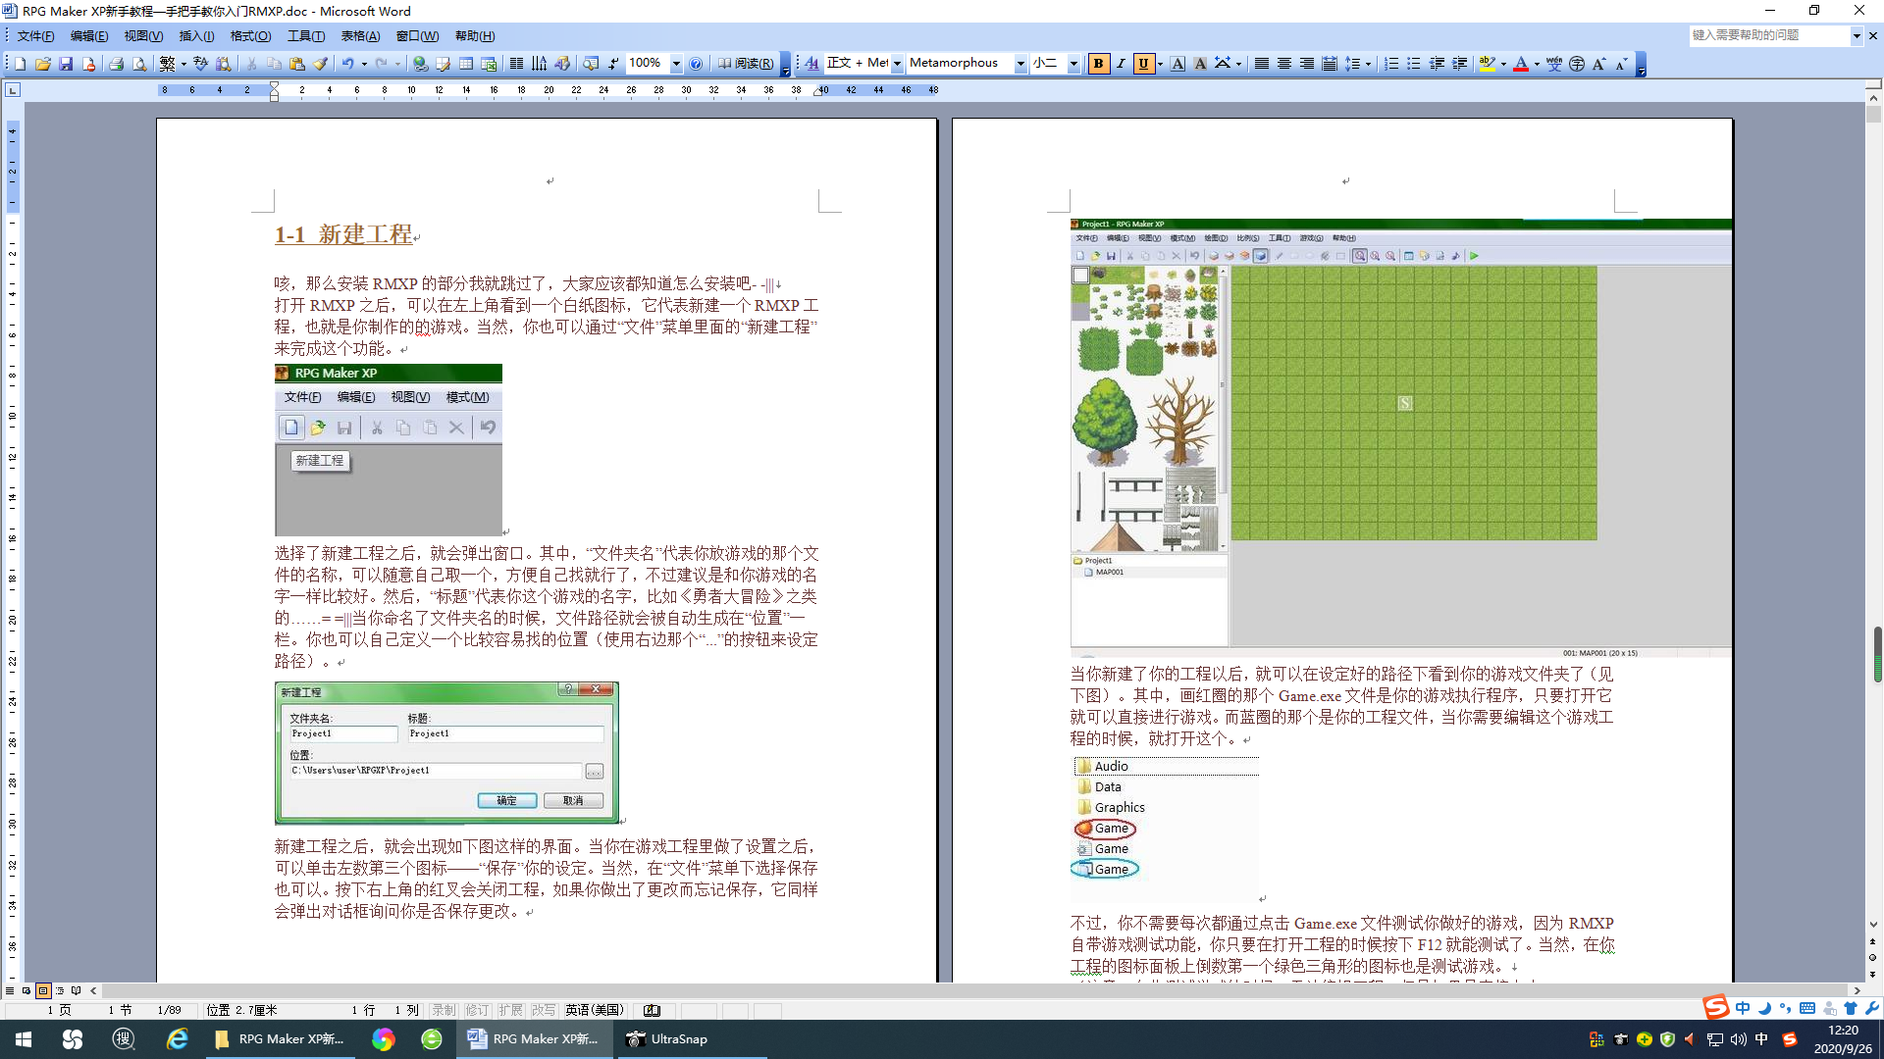
Task: Click the 修订 status bar indicator
Action: (477, 1010)
